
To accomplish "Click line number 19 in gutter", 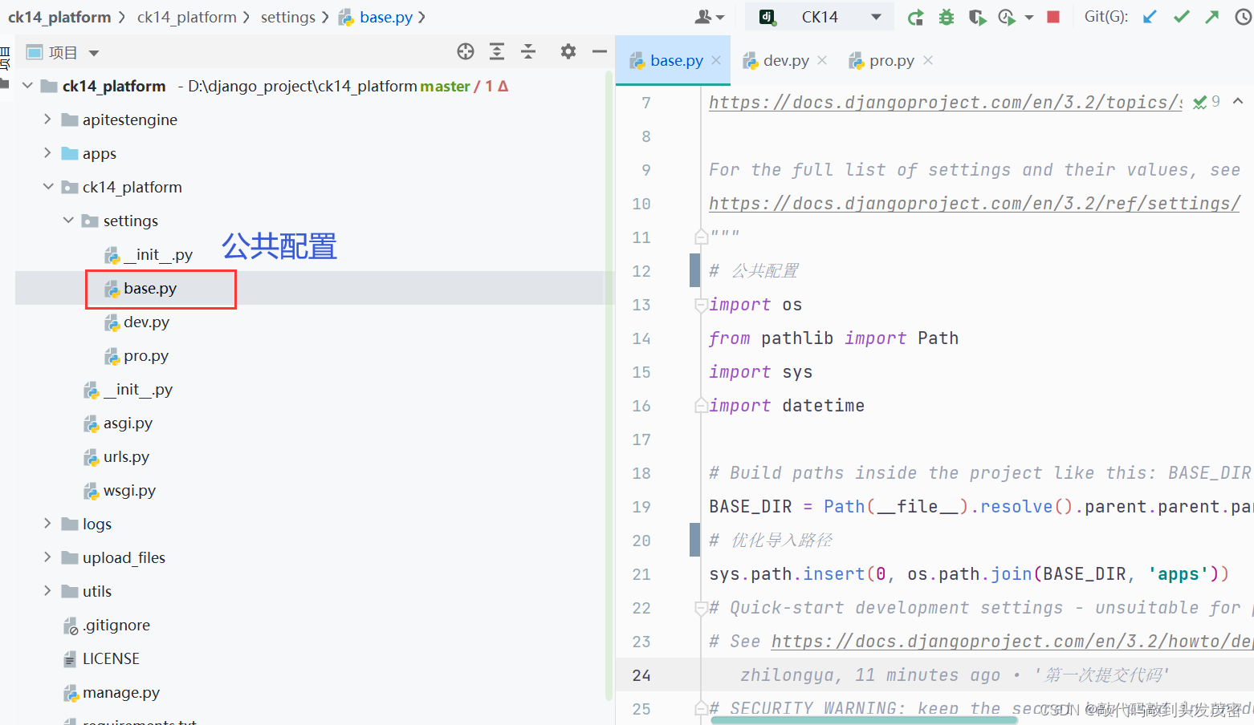I will 641,507.
